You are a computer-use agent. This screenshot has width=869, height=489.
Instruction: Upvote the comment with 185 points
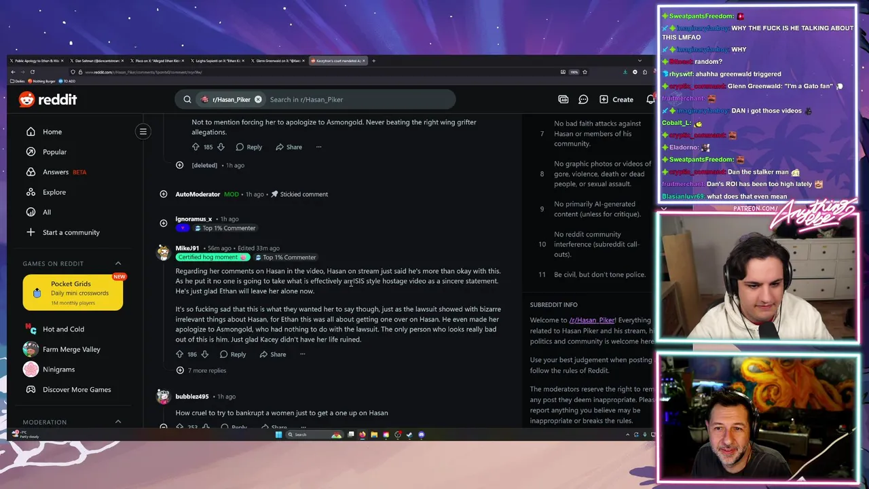[196, 147]
